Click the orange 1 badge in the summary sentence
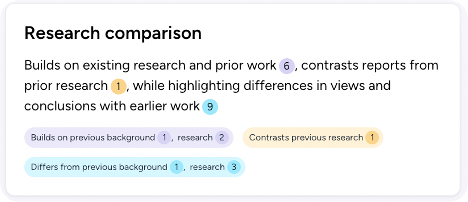This screenshot has height=202, width=468. [x=118, y=86]
